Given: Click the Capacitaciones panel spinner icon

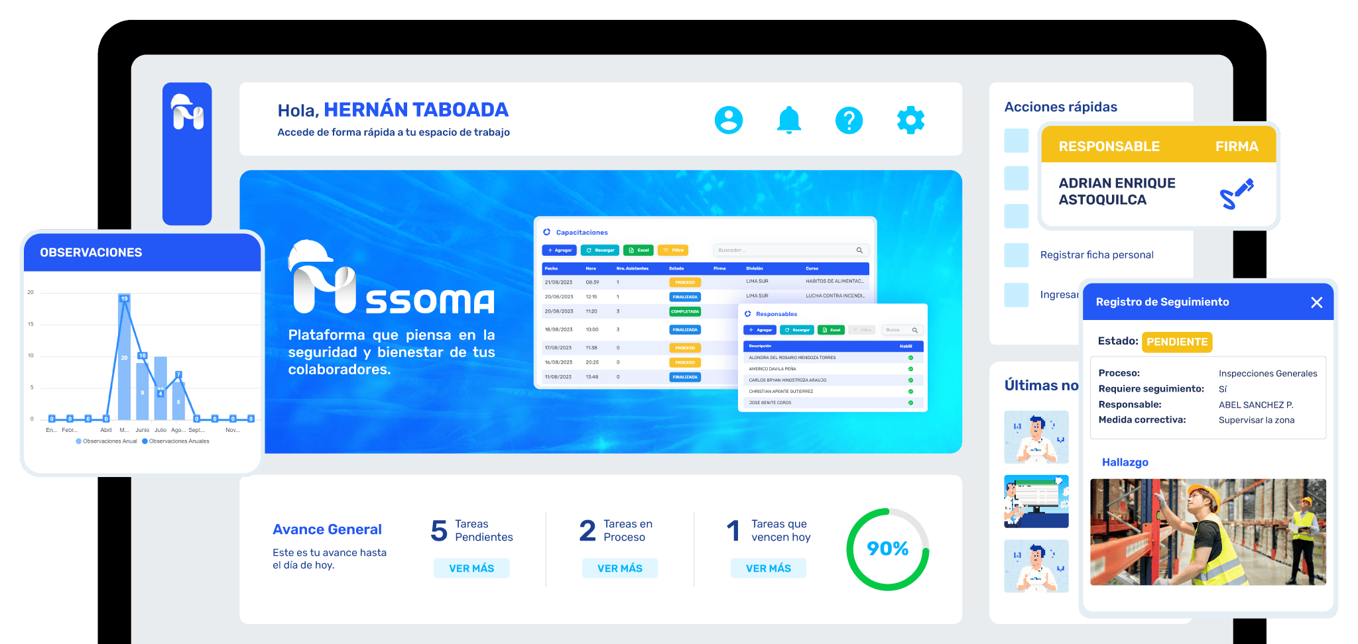Looking at the screenshot, I should (x=547, y=232).
